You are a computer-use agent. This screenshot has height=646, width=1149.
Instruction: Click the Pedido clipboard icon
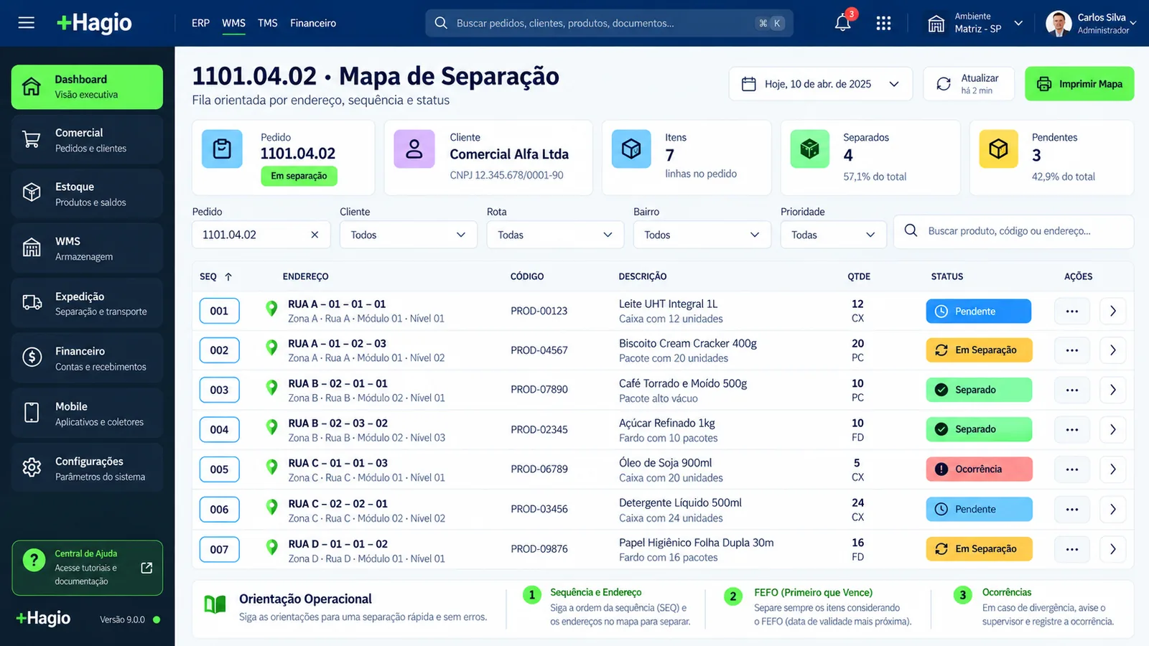coord(222,149)
